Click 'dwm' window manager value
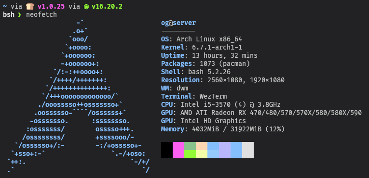Screen dimensions: 369x178 (182, 89)
